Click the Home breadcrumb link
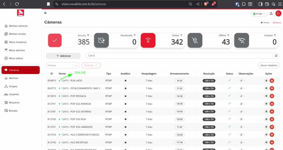Viewport: 283px width, 150px height. [266, 23]
